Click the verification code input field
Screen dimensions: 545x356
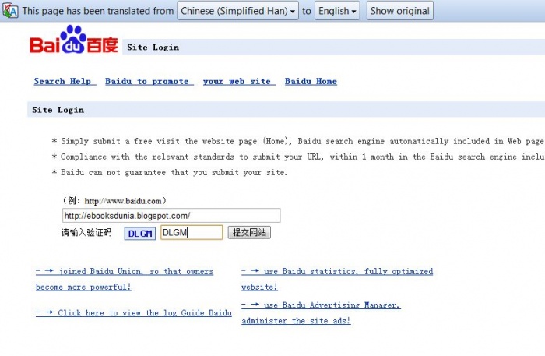tap(192, 233)
